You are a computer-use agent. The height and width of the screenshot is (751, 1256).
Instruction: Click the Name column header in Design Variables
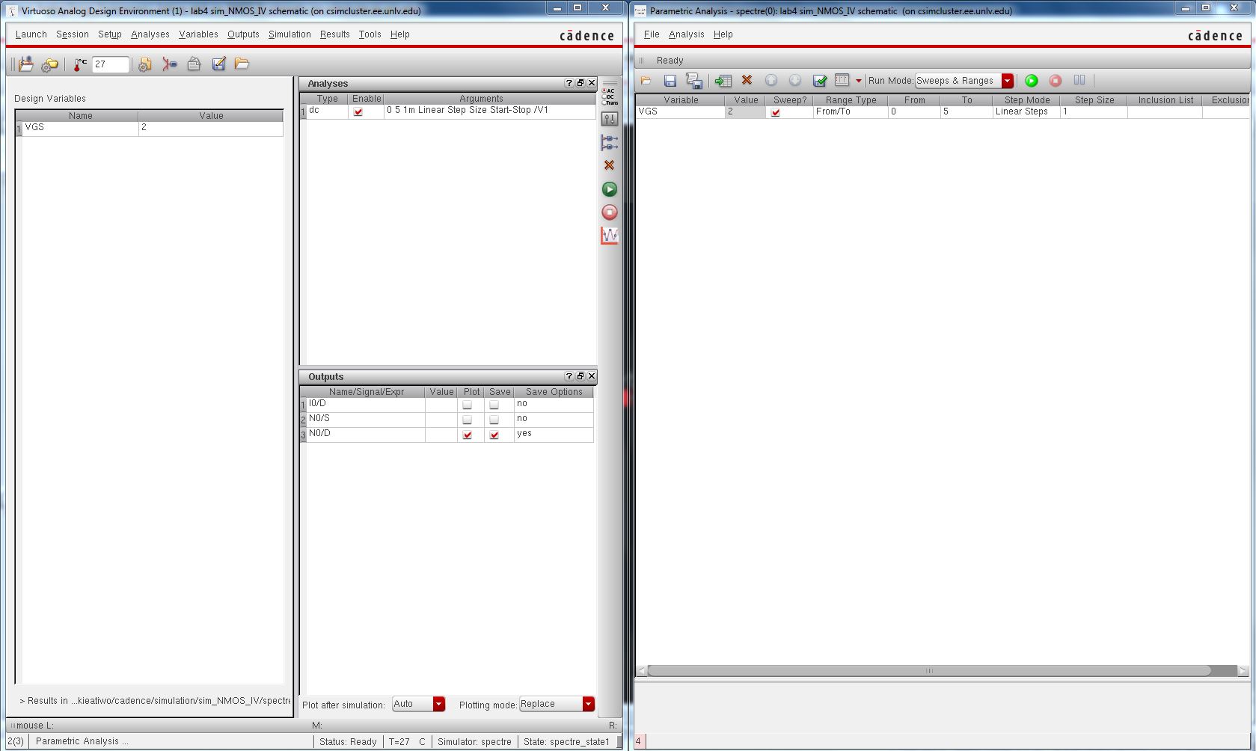(80, 115)
